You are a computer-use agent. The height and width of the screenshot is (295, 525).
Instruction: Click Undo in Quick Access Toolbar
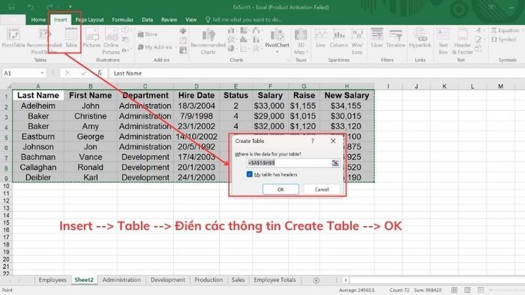coord(31,7)
